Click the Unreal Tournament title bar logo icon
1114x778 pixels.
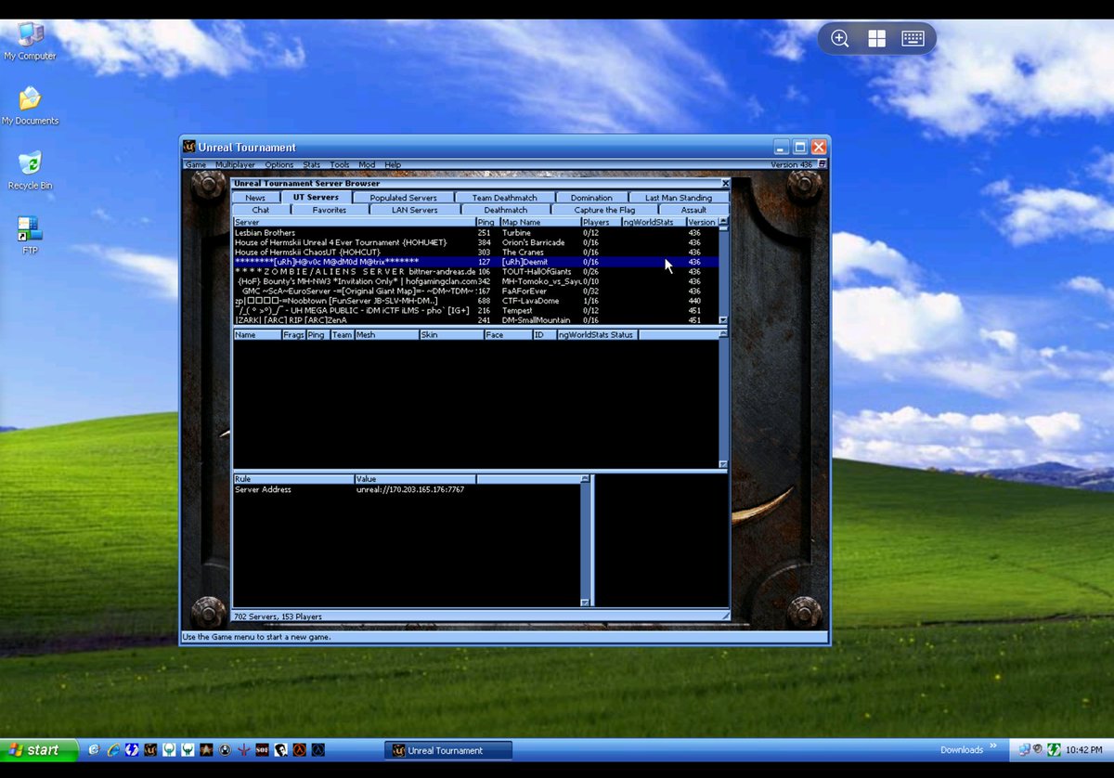click(x=189, y=147)
